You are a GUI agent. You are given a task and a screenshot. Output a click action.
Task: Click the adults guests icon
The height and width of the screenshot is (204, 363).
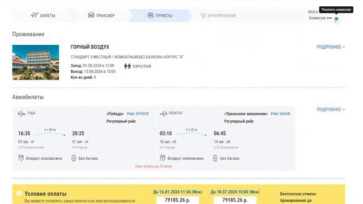coord(127,66)
